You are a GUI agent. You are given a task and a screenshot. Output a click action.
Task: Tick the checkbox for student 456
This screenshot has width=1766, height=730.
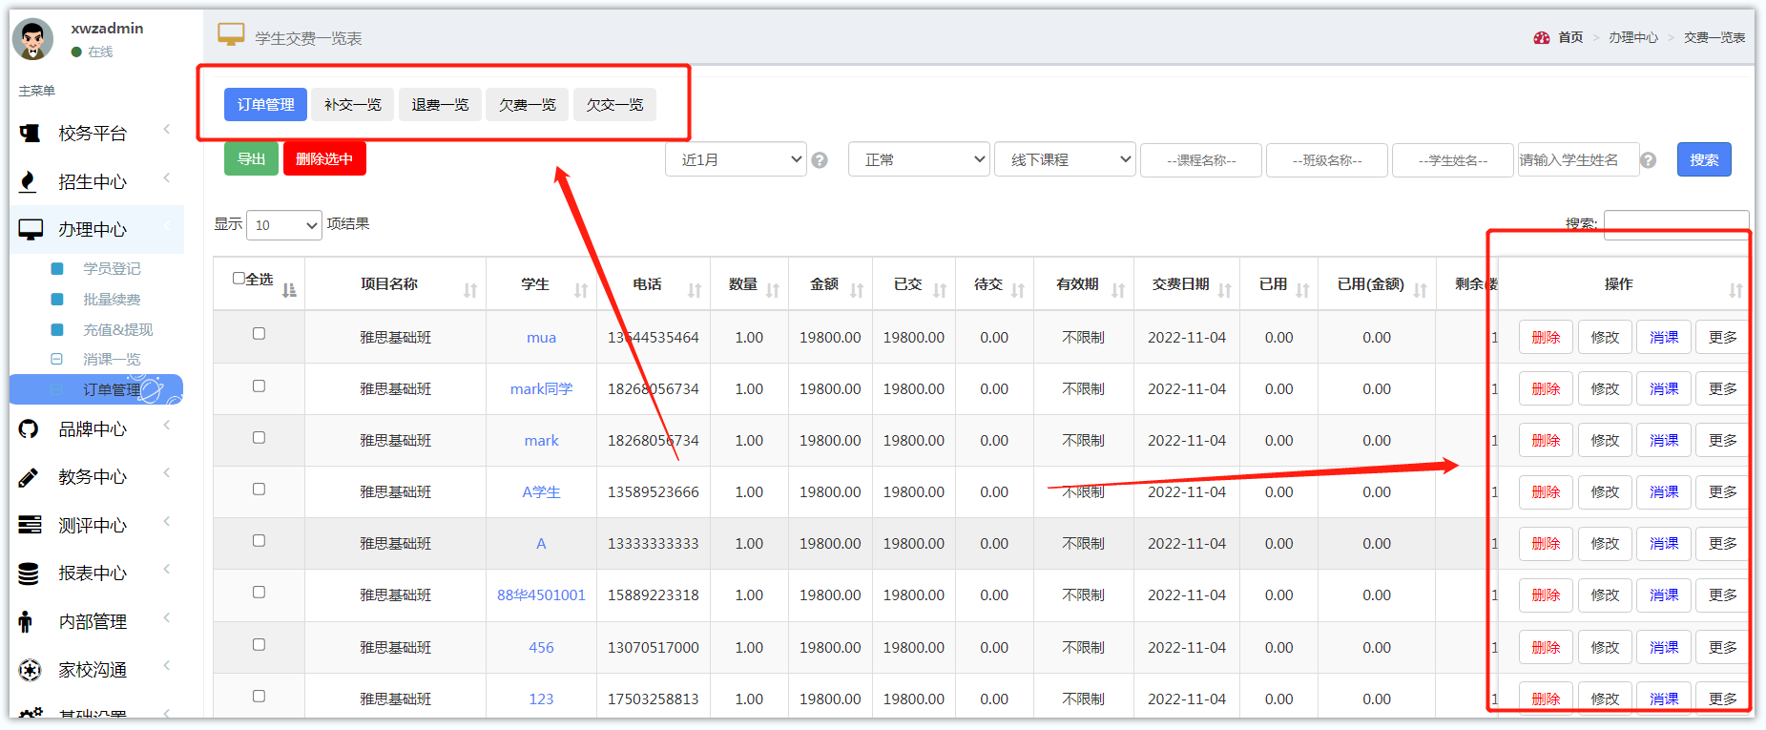click(259, 644)
